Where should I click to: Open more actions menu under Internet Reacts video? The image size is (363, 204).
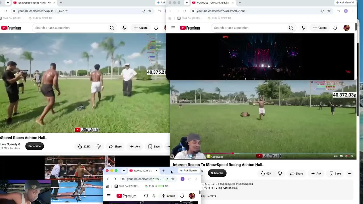[349, 173]
